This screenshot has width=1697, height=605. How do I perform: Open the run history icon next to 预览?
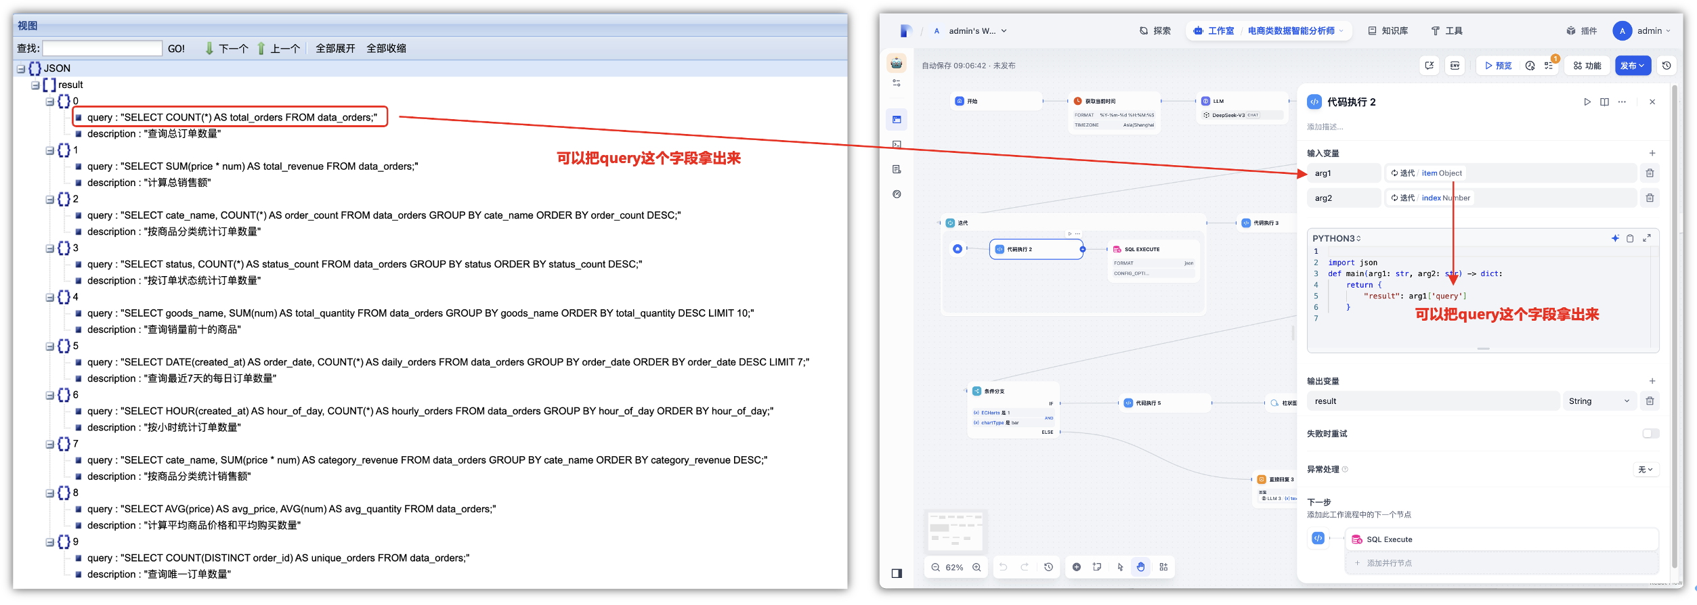1530,66
